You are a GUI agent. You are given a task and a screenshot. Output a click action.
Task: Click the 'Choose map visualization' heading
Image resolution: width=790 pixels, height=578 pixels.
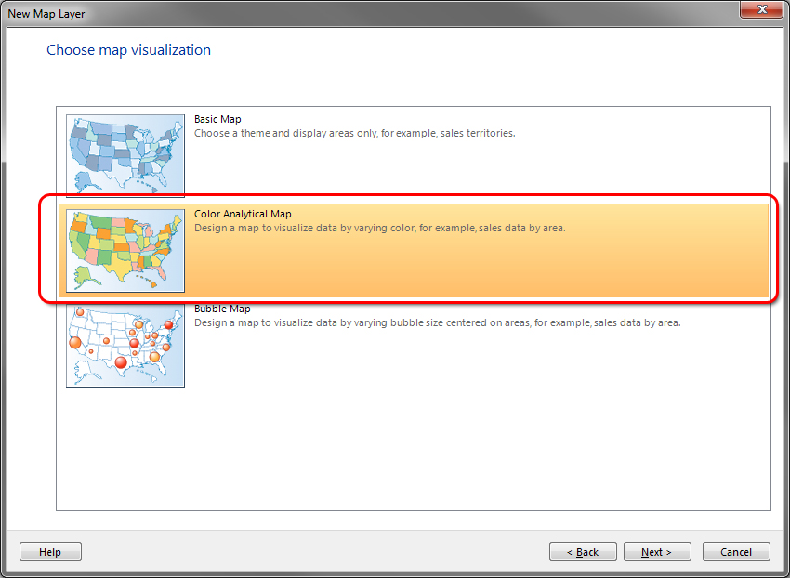pyautogui.click(x=128, y=50)
